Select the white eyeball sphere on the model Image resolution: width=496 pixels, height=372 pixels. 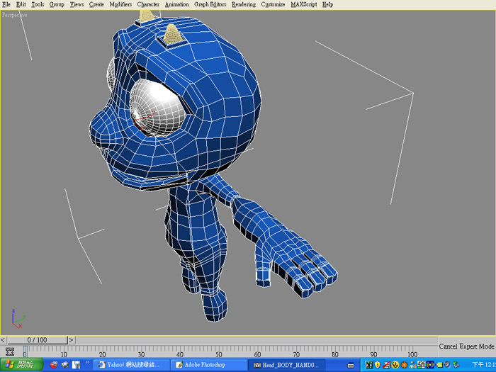(x=157, y=108)
